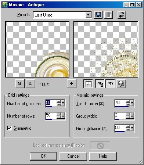Click the OK button
The image size is (144, 165).
[x=44, y=156]
